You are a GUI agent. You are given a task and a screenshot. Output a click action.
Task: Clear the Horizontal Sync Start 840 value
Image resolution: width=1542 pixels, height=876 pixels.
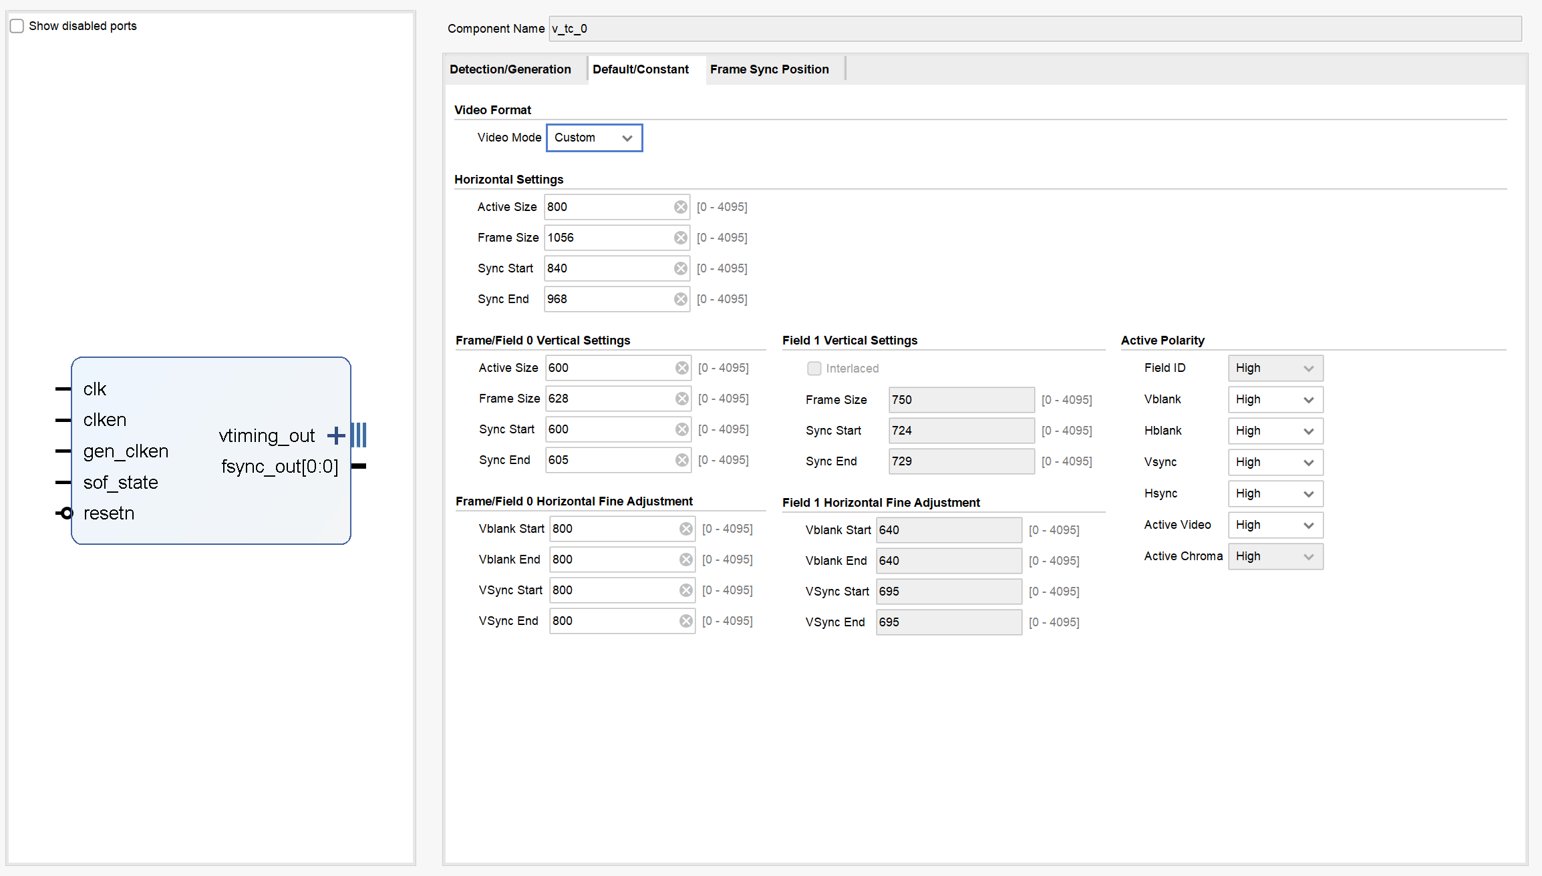click(x=680, y=268)
